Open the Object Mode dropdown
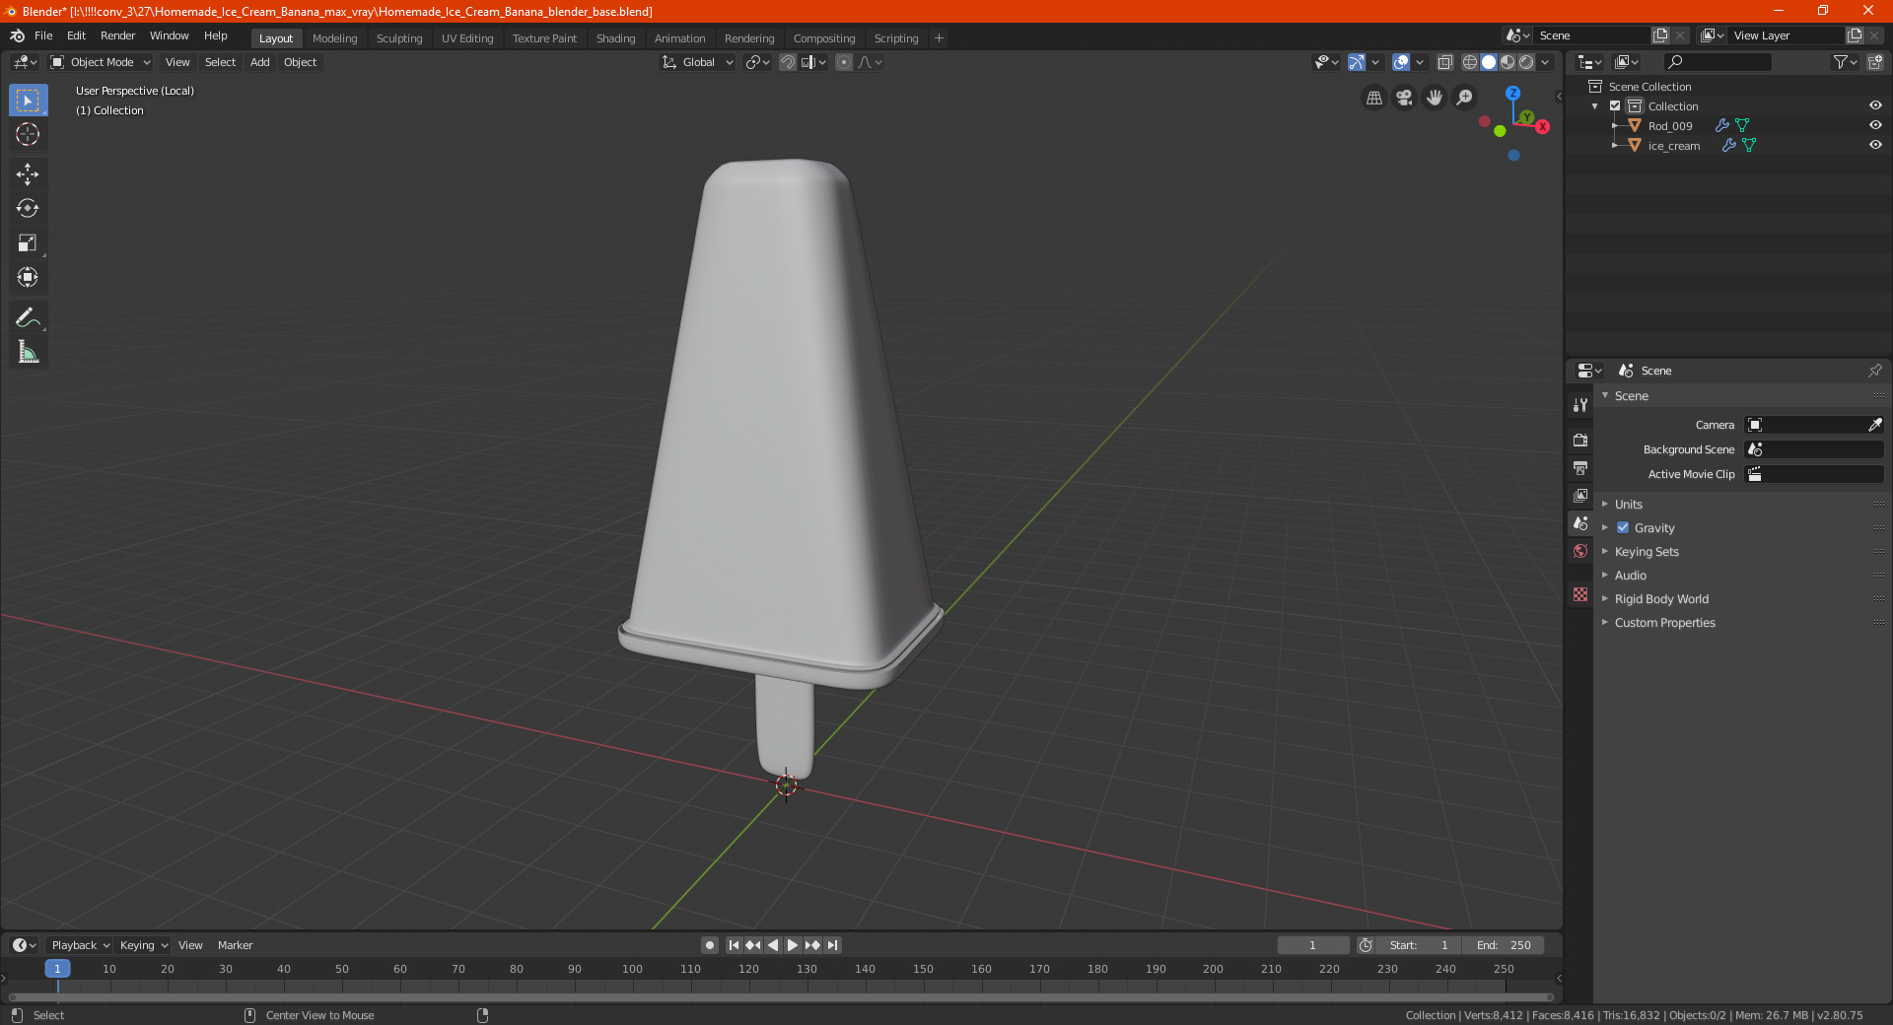 [x=101, y=62]
